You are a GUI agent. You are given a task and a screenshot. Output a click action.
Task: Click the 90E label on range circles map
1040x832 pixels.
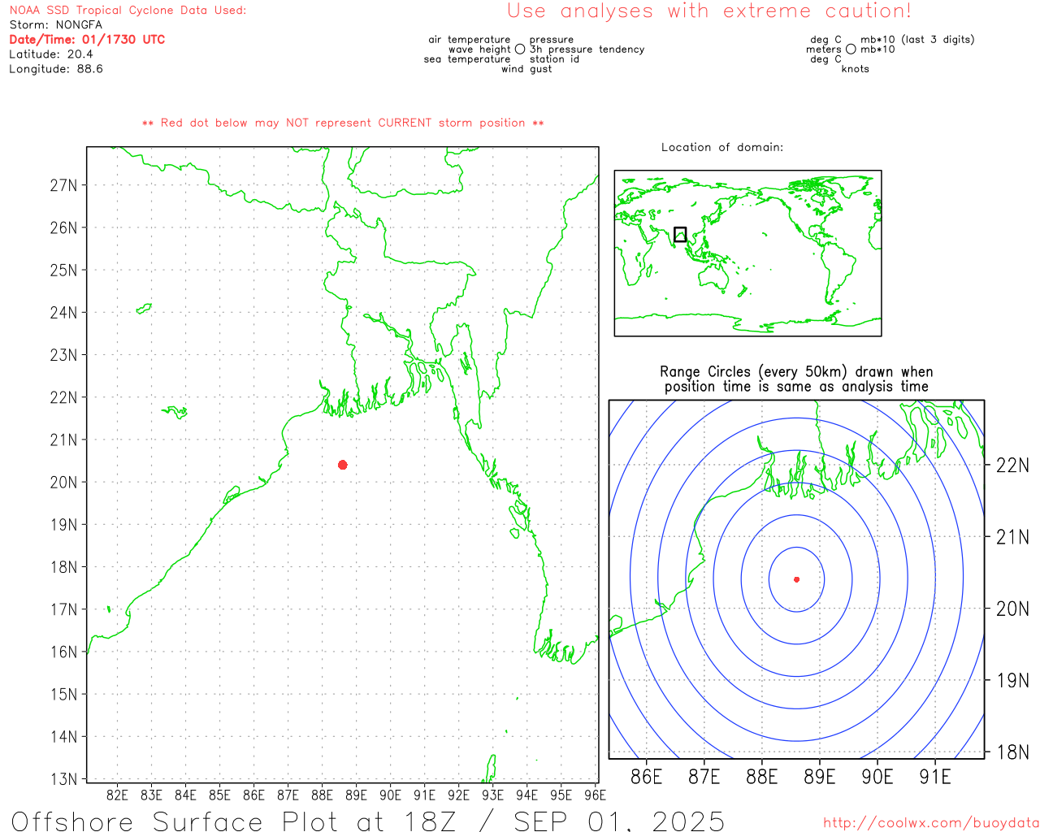click(877, 777)
